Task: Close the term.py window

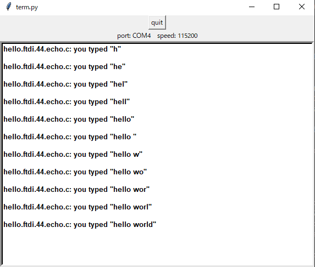Action: coord(302,7)
